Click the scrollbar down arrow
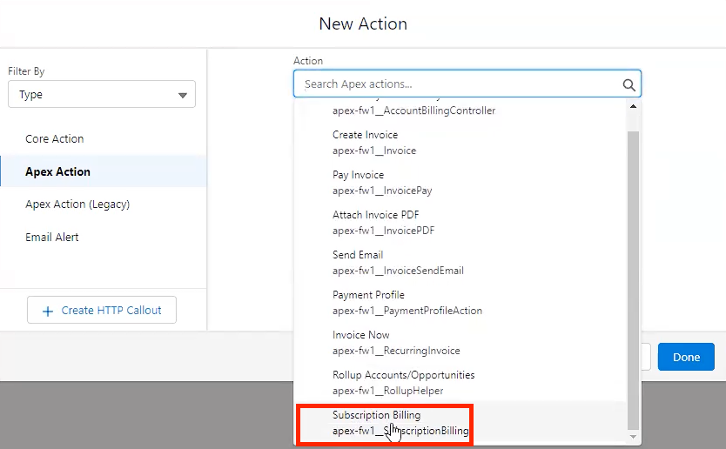The width and height of the screenshot is (726, 449). [633, 435]
